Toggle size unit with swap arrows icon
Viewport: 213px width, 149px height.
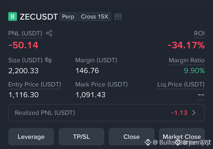tap(48, 60)
